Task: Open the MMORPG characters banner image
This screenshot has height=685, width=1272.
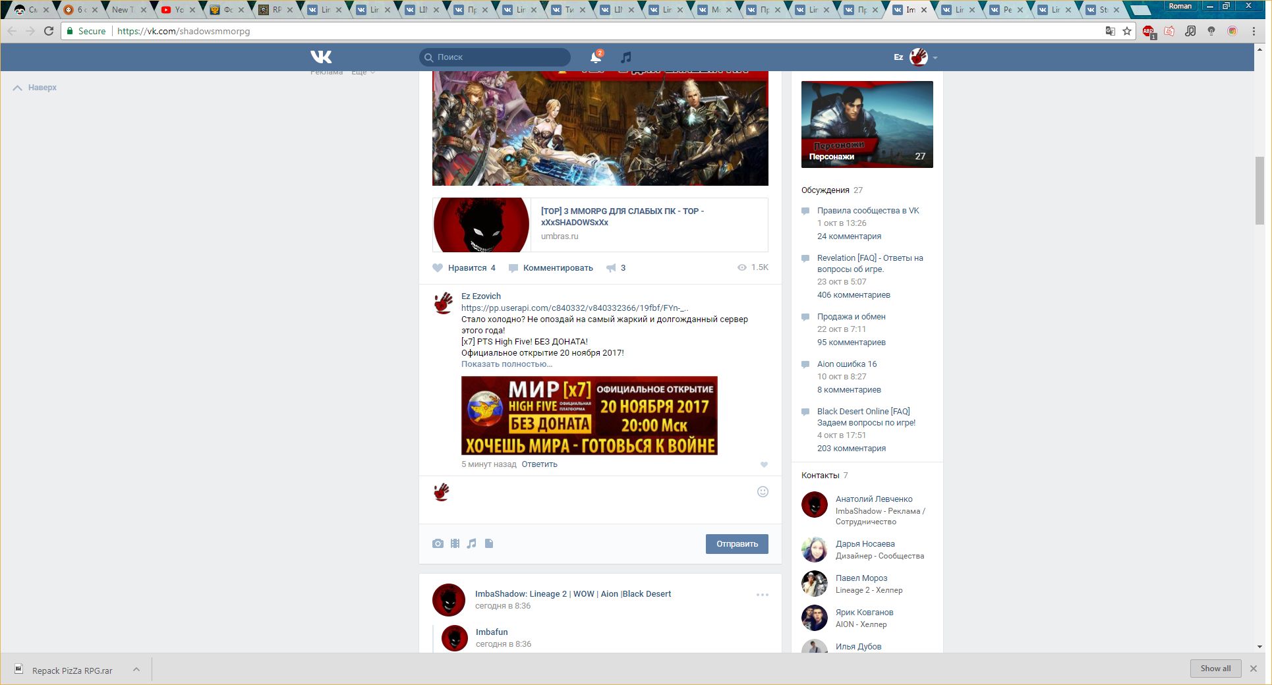Action: (600, 128)
